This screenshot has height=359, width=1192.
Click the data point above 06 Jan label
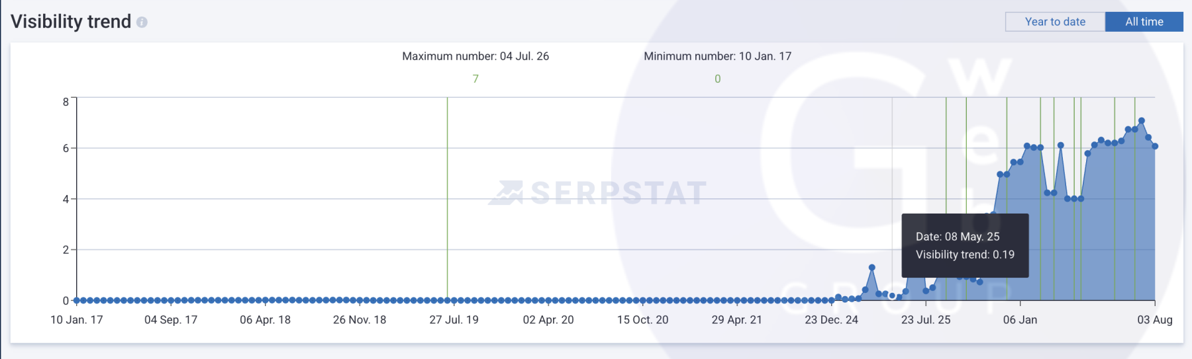coord(1020,162)
